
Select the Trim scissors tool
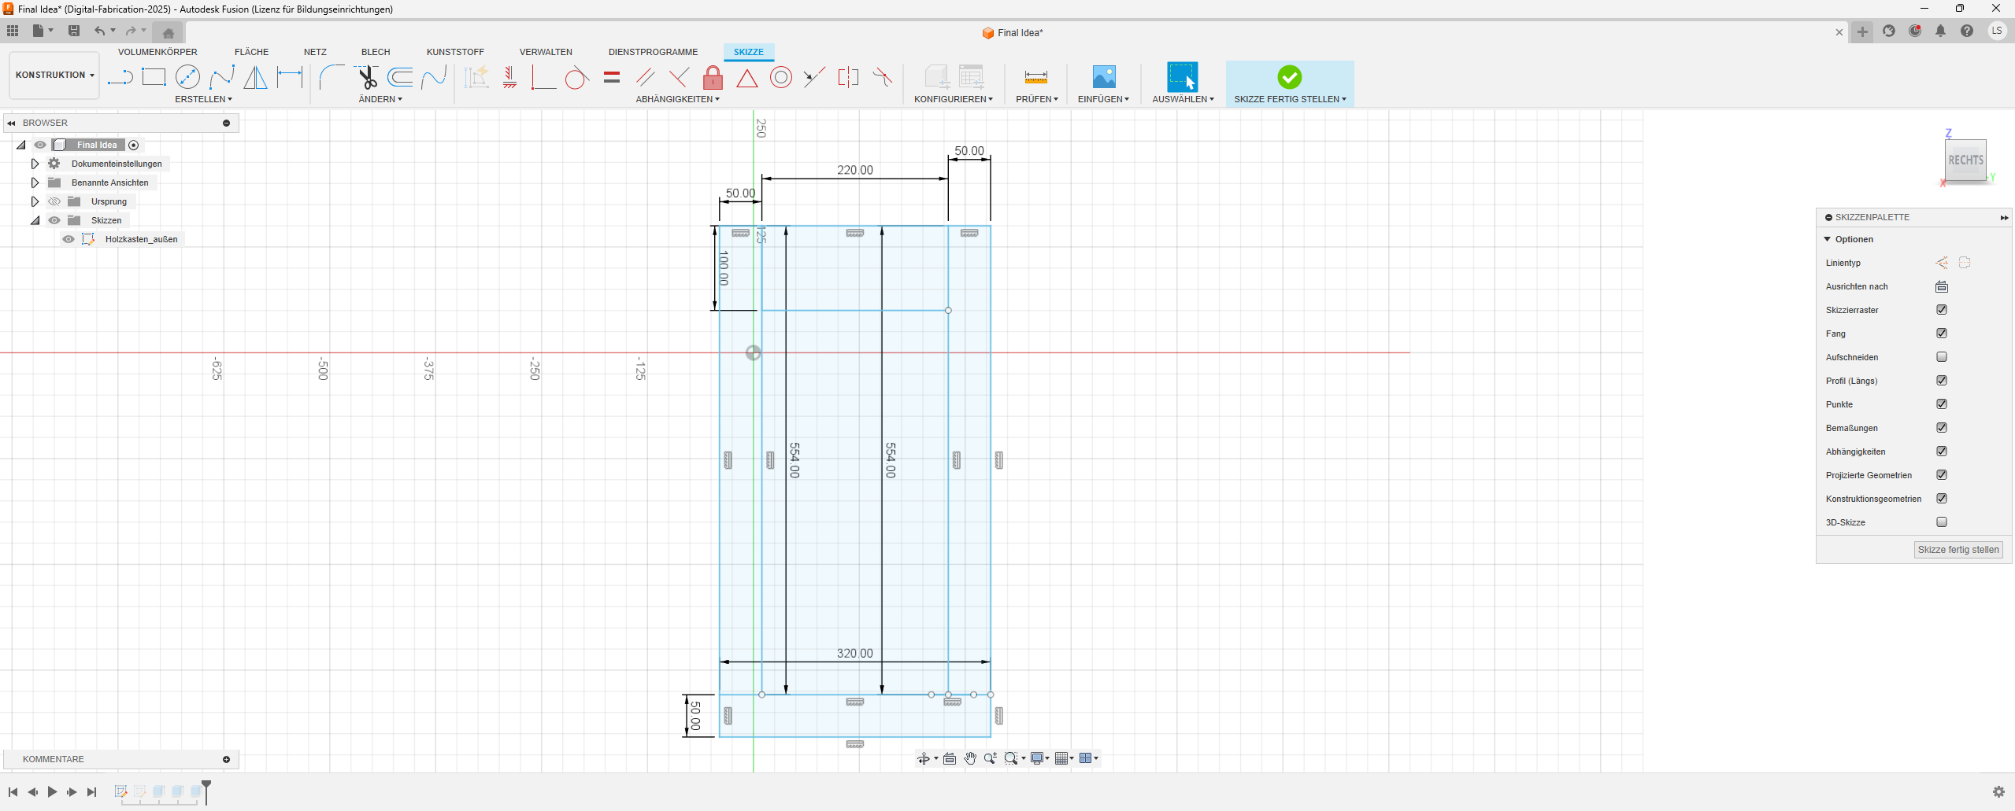(367, 77)
